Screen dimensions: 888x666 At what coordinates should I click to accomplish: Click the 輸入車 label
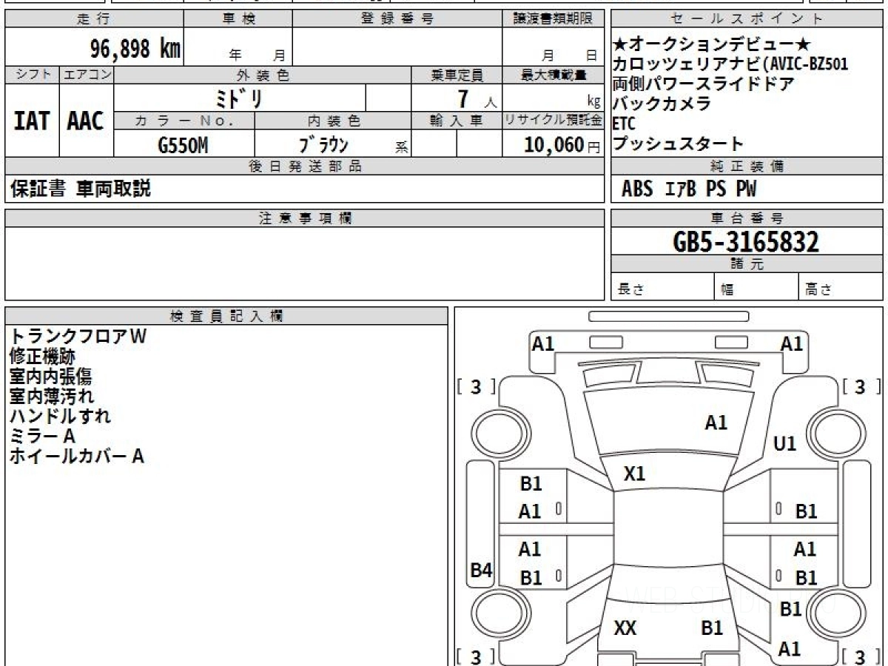point(457,121)
